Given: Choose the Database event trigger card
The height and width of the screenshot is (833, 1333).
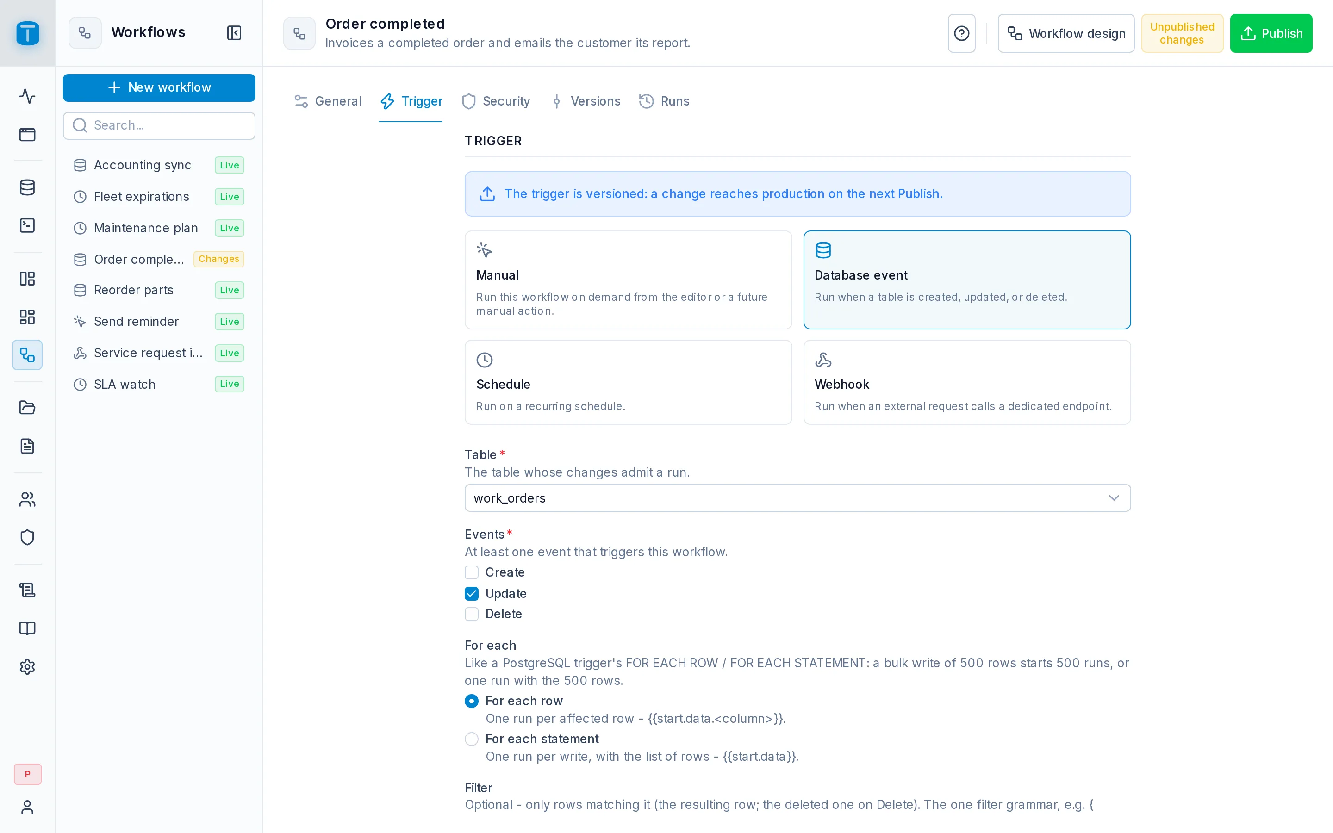Looking at the screenshot, I should [x=967, y=280].
